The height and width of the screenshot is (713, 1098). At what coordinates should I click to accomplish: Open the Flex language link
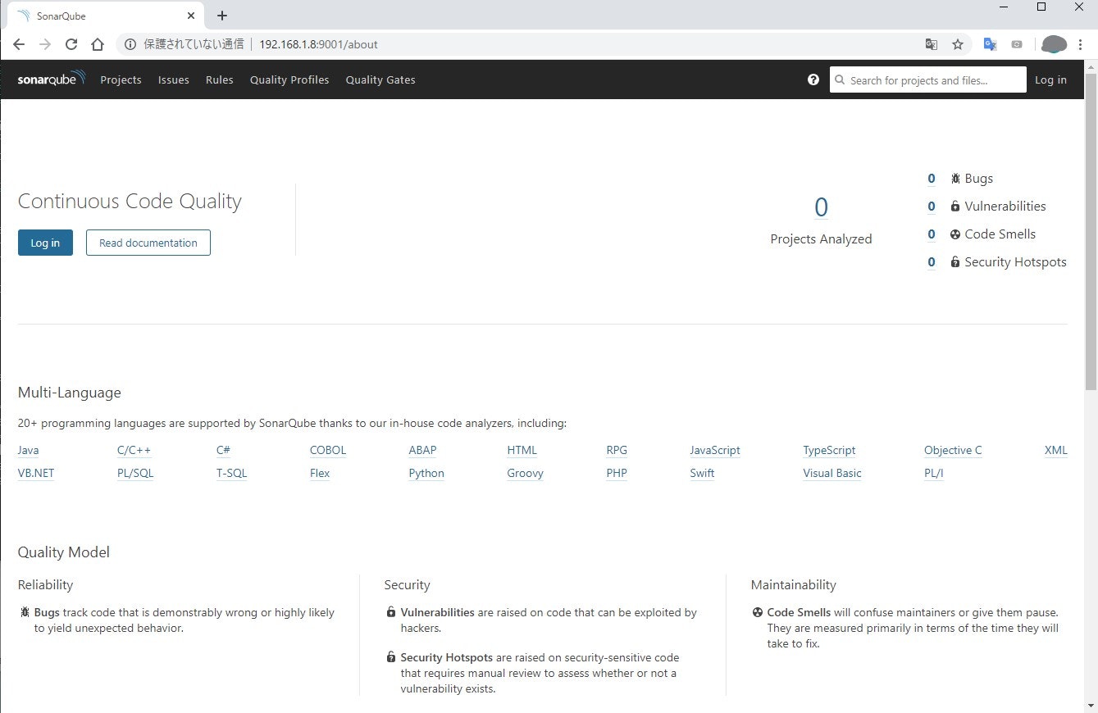click(320, 473)
